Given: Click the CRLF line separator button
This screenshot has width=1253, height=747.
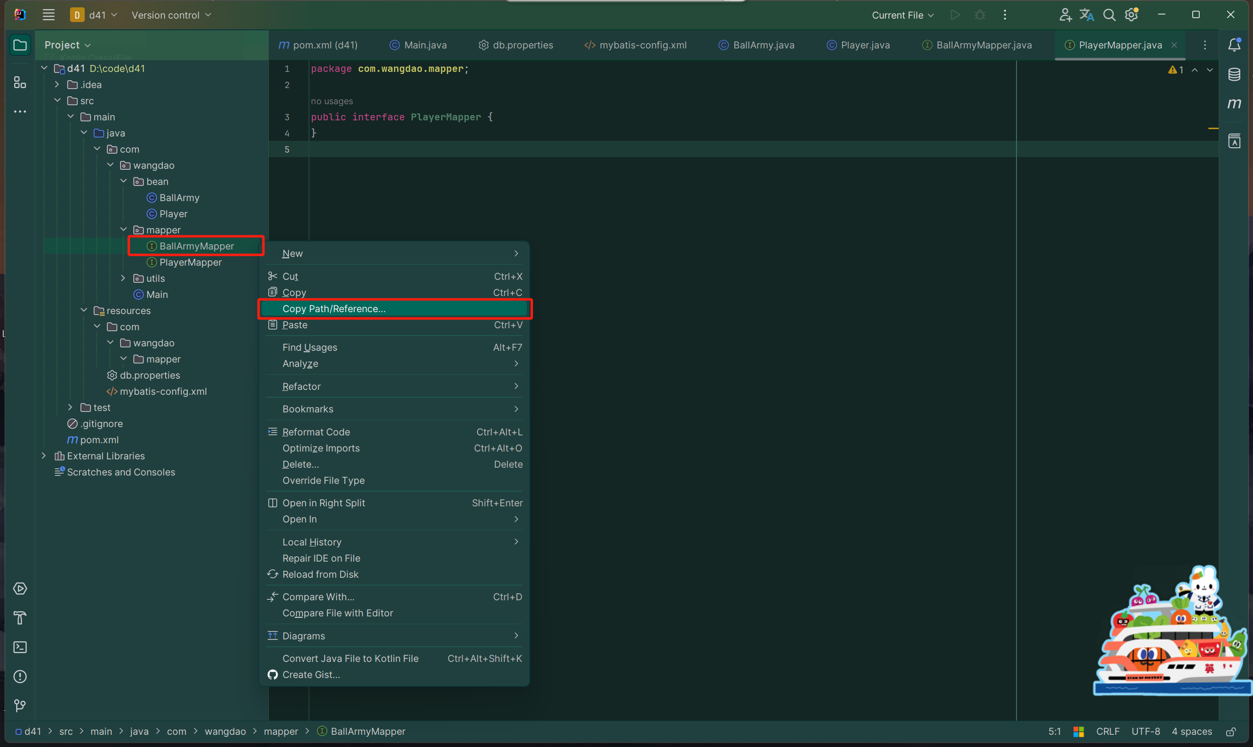Looking at the screenshot, I should pyautogui.click(x=1108, y=731).
